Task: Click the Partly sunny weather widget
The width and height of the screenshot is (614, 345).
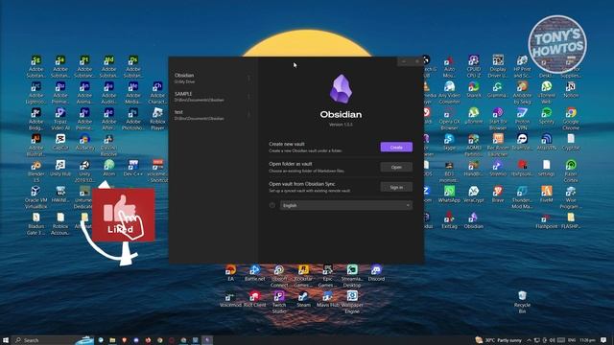Action: (499, 340)
